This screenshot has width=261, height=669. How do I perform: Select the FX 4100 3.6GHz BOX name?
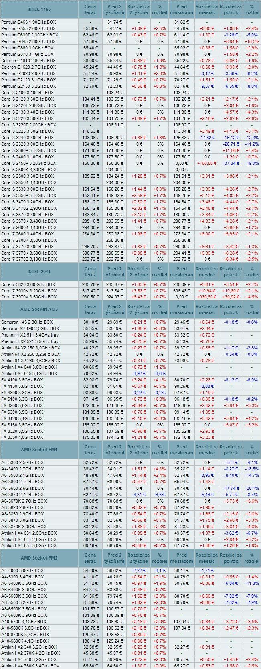(x=22, y=380)
